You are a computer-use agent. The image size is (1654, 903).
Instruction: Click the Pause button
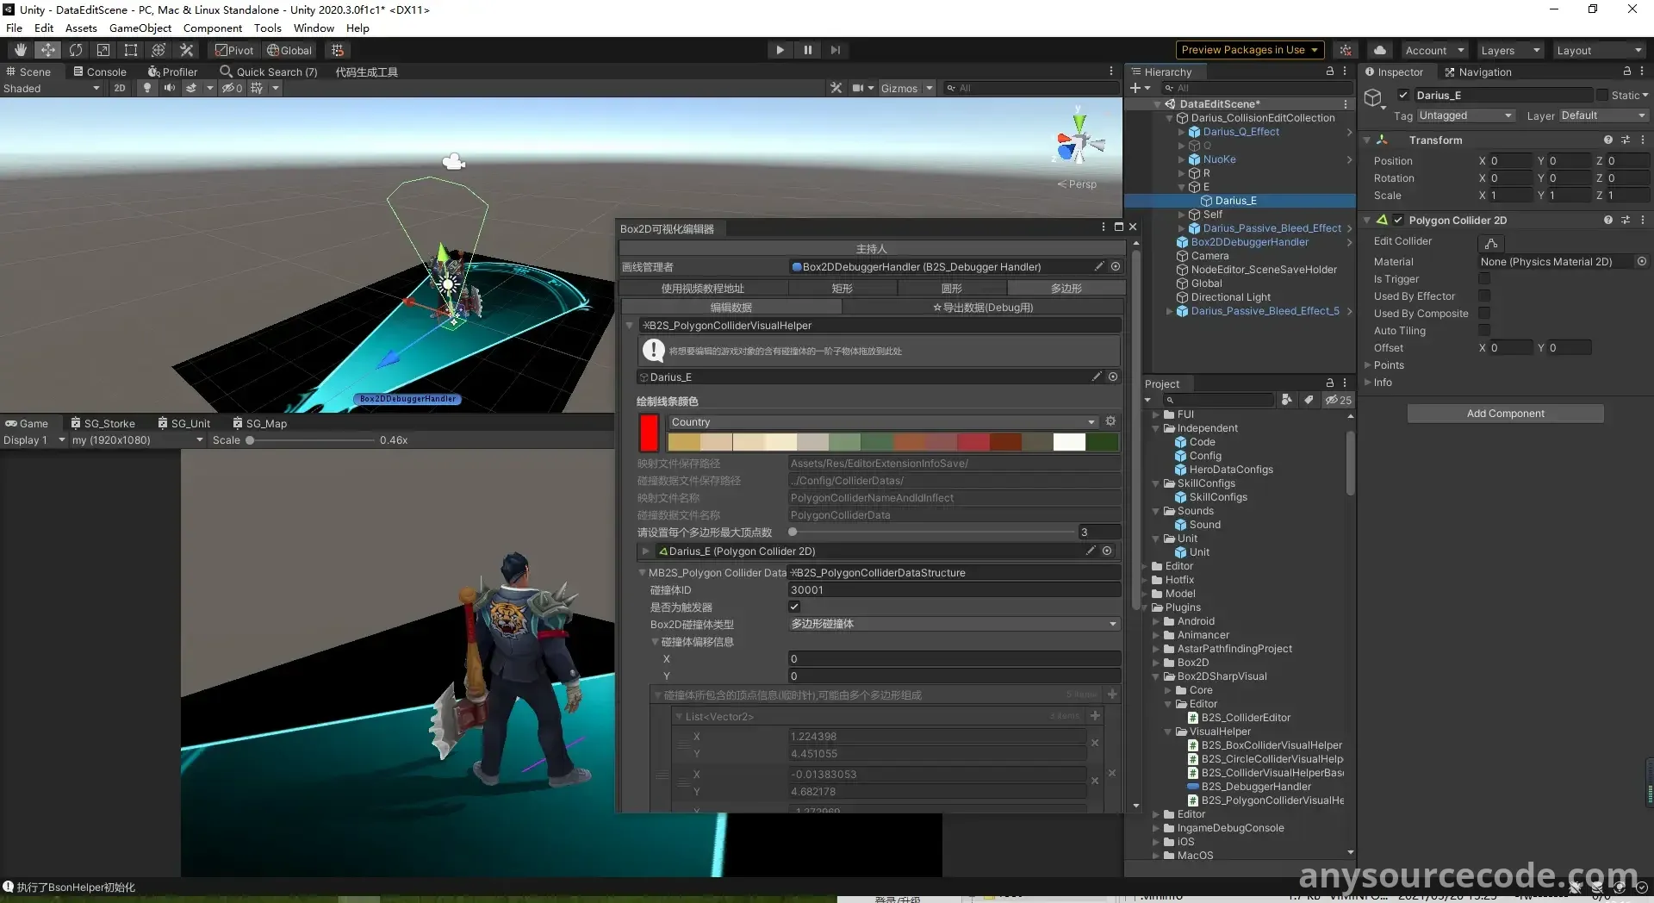coord(807,50)
